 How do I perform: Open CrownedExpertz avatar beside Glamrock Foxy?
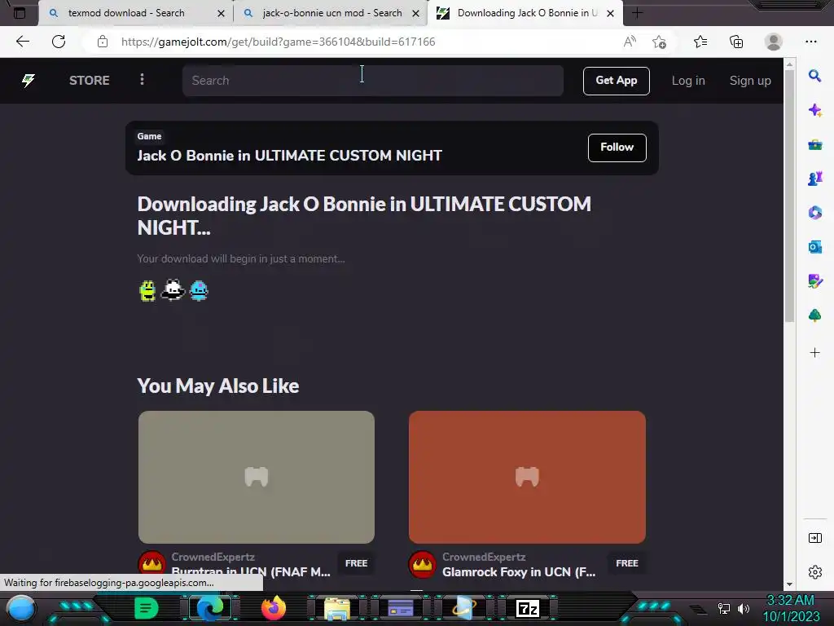click(x=423, y=564)
